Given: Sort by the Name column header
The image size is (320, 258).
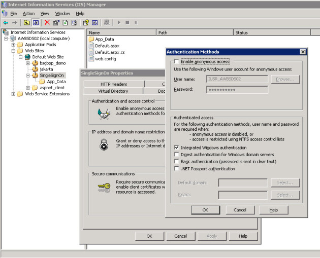Looking at the screenshot, I should point(121,32).
